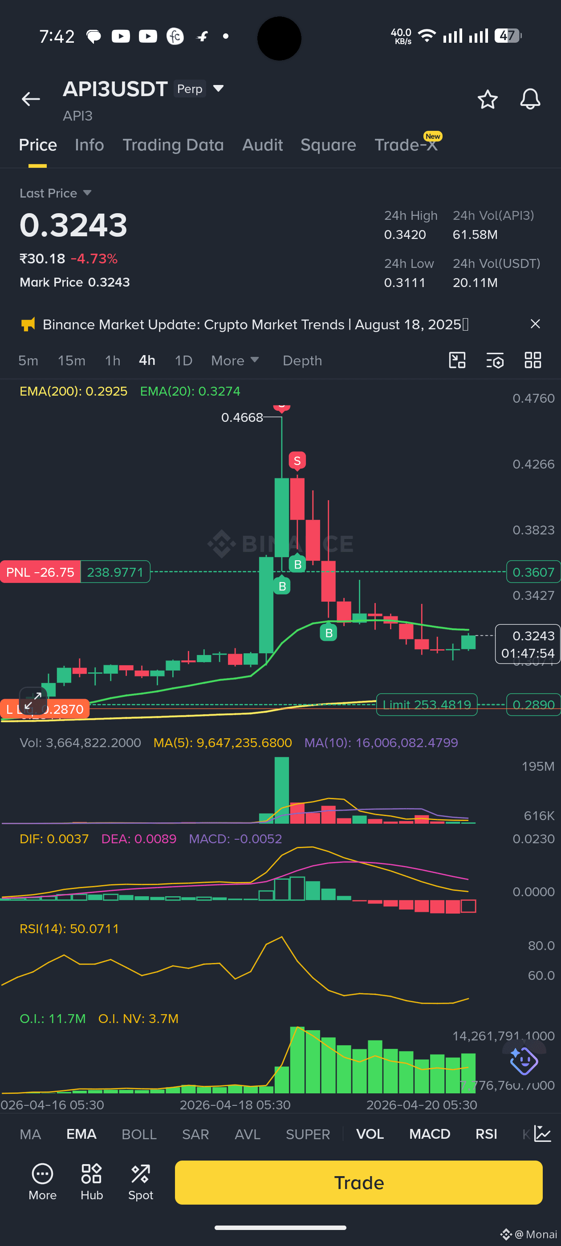The height and width of the screenshot is (1246, 561).
Task: Tap the chat bubble notification icon
Action: point(93,36)
